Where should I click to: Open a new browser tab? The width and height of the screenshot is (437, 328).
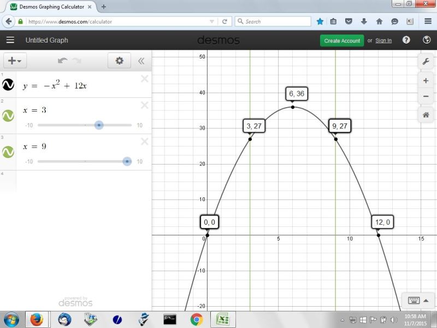click(104, 7)
